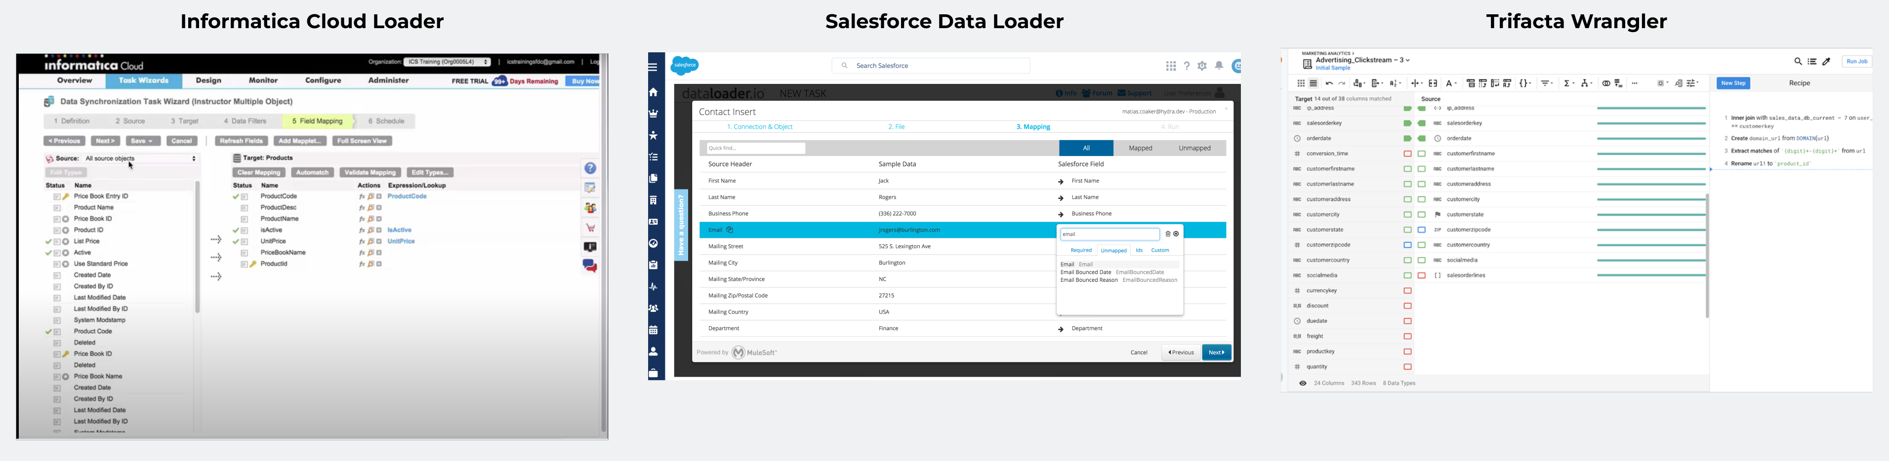The width and height of the screenshot is (1889, 461).
Task: Open Informatica Monitor tab
Action: 263,80
